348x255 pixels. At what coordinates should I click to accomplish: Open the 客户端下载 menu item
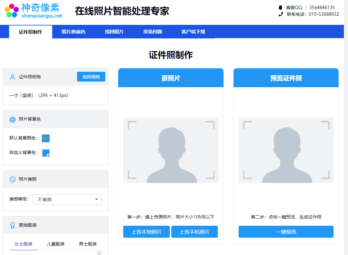point(193,32)
